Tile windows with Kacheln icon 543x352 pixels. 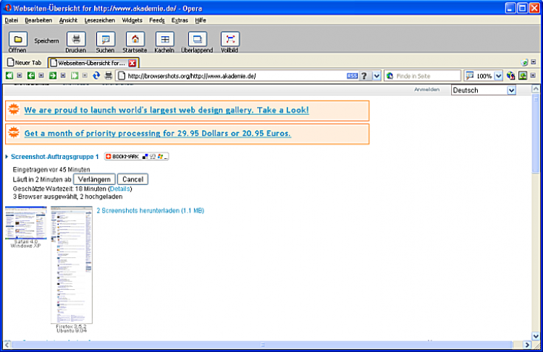coord(164,40)
